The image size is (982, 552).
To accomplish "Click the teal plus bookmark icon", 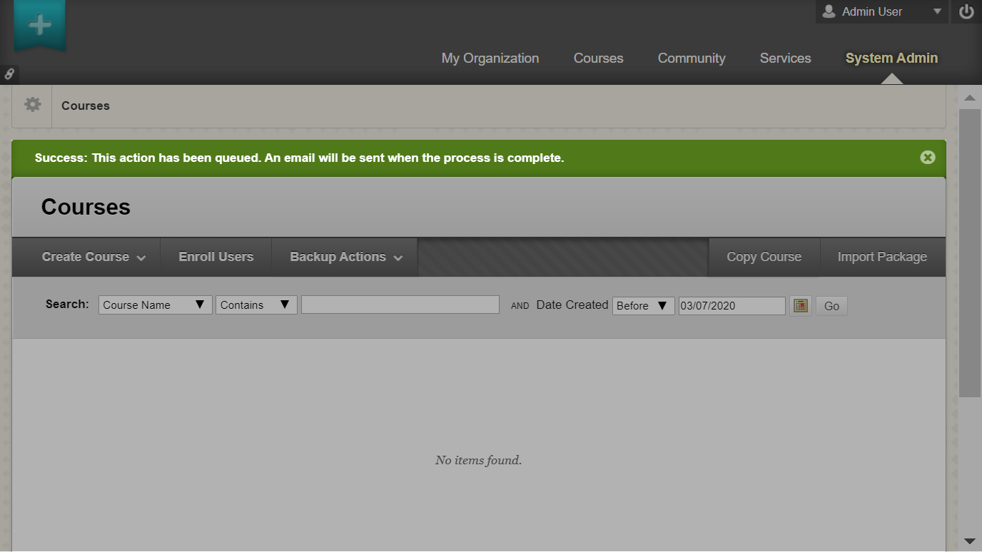I will (x=39, y=23).
